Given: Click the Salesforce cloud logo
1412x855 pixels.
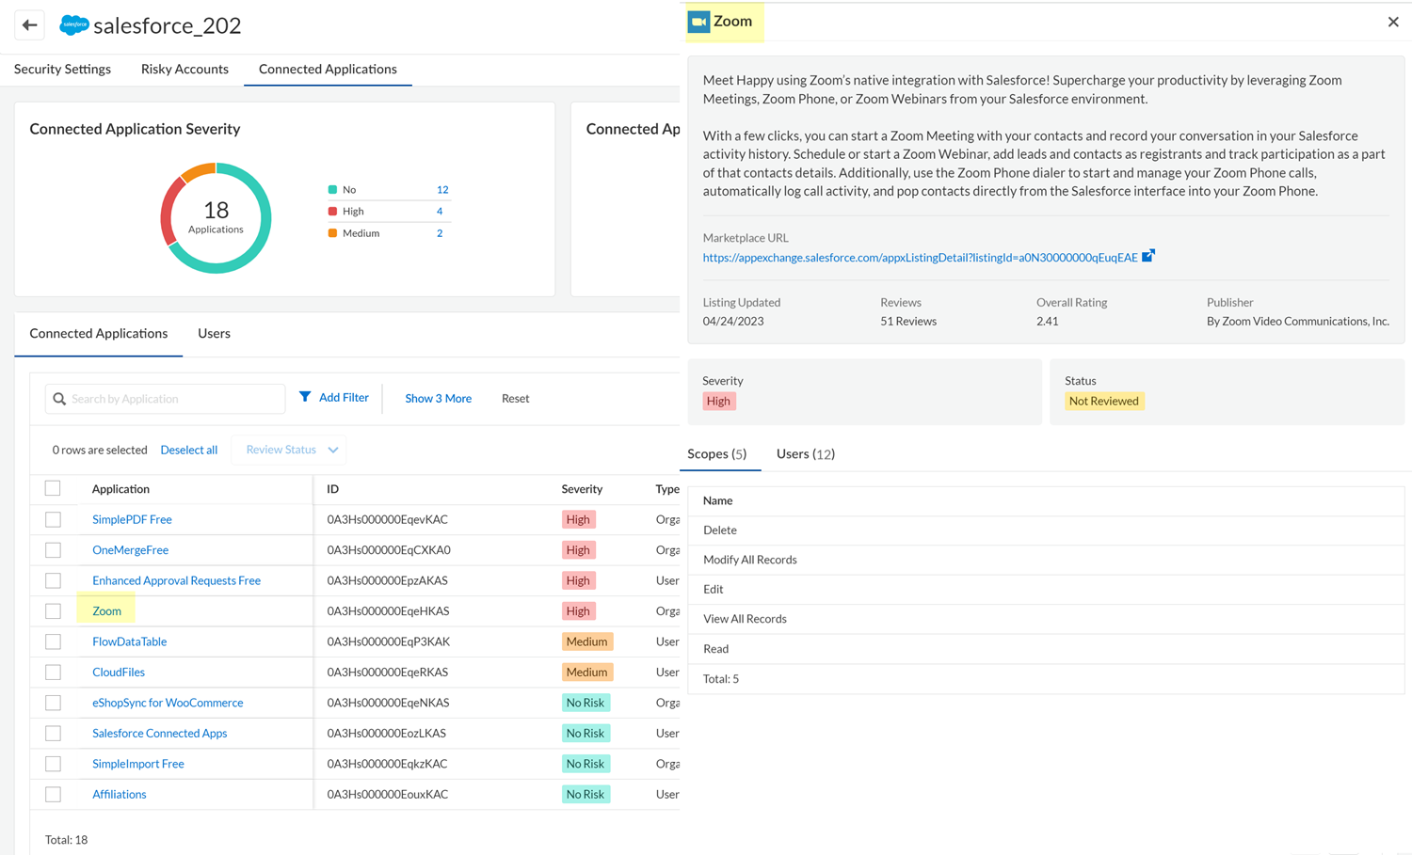Looking at the screenshot, I should click(x=73, y=25).
